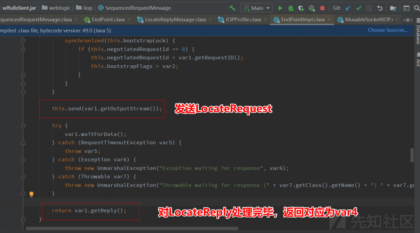Click SequencedRequestMessage in the breadcrumb
This screenshot has width=420, height=233.
pyautogui.click(x=138, y=8)
